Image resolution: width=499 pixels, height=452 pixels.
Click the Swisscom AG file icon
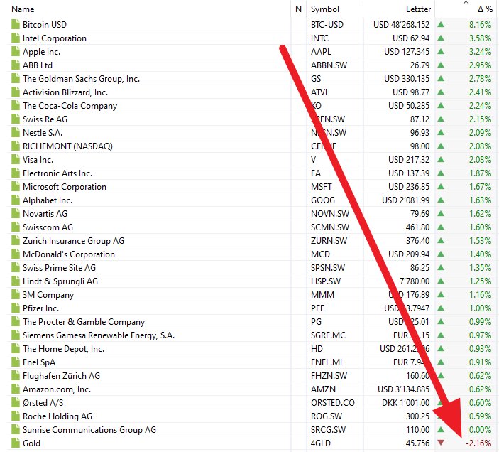(16, 227)
